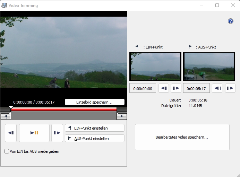
Task: Click the white playhead triangle on timeline
Action: (11, 107)
